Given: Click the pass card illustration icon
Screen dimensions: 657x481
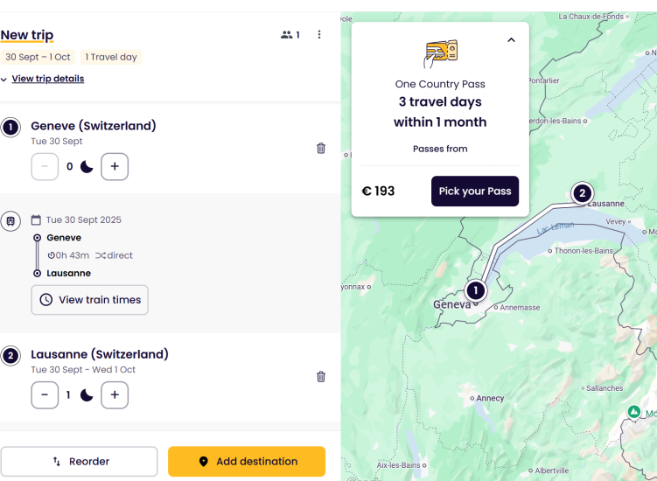Looking at the screenshot, I should (440, 54).
